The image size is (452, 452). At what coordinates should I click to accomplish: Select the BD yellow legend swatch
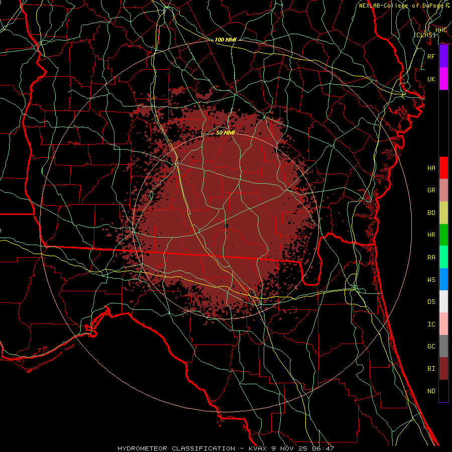(x=443, y=213)
